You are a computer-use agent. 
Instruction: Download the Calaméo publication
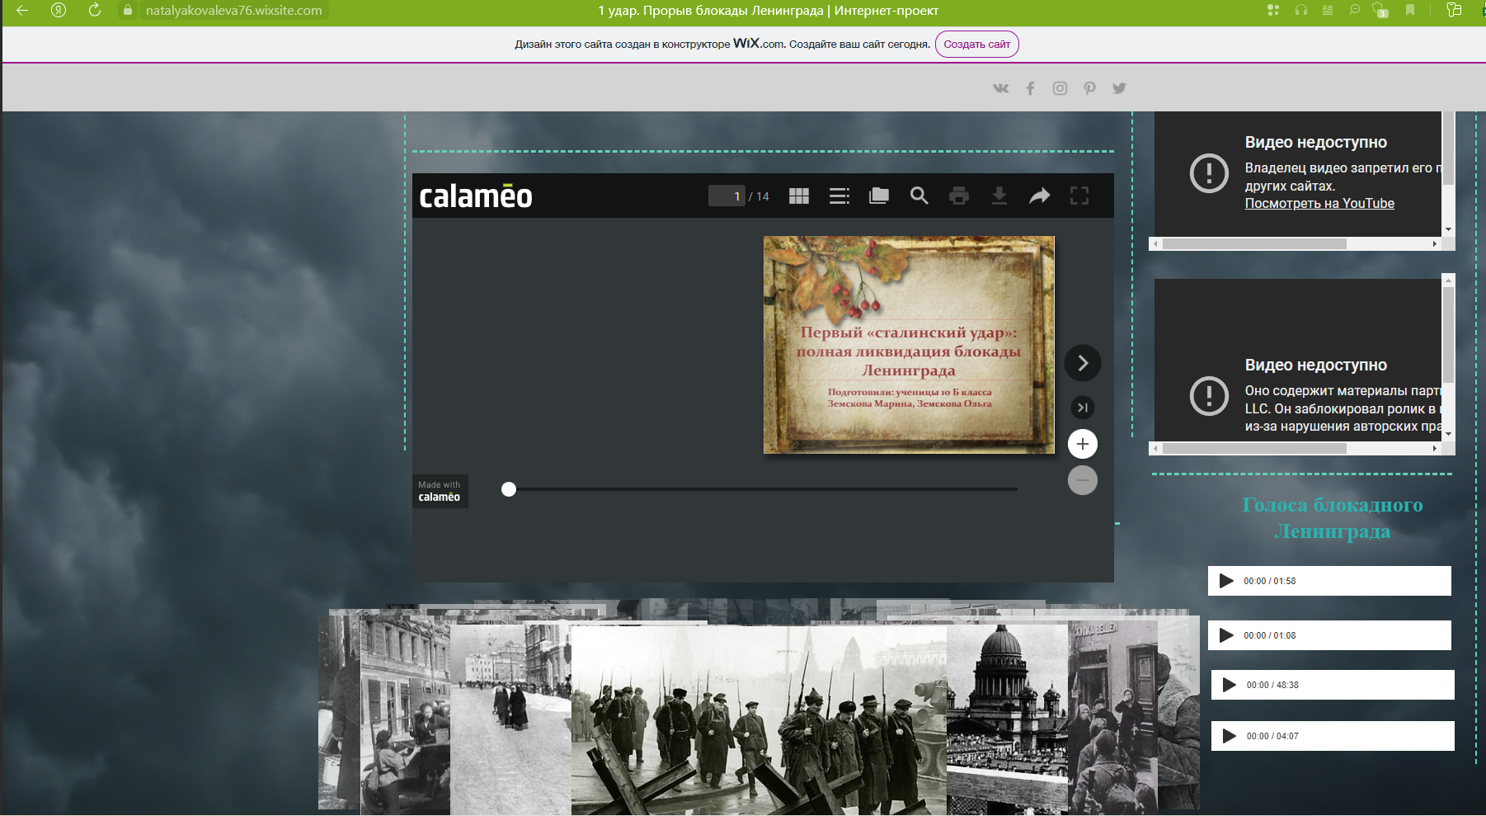(x=999, y=196)
